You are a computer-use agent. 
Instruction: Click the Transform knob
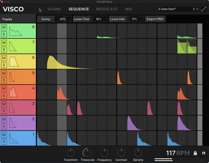tap(71, 153)
